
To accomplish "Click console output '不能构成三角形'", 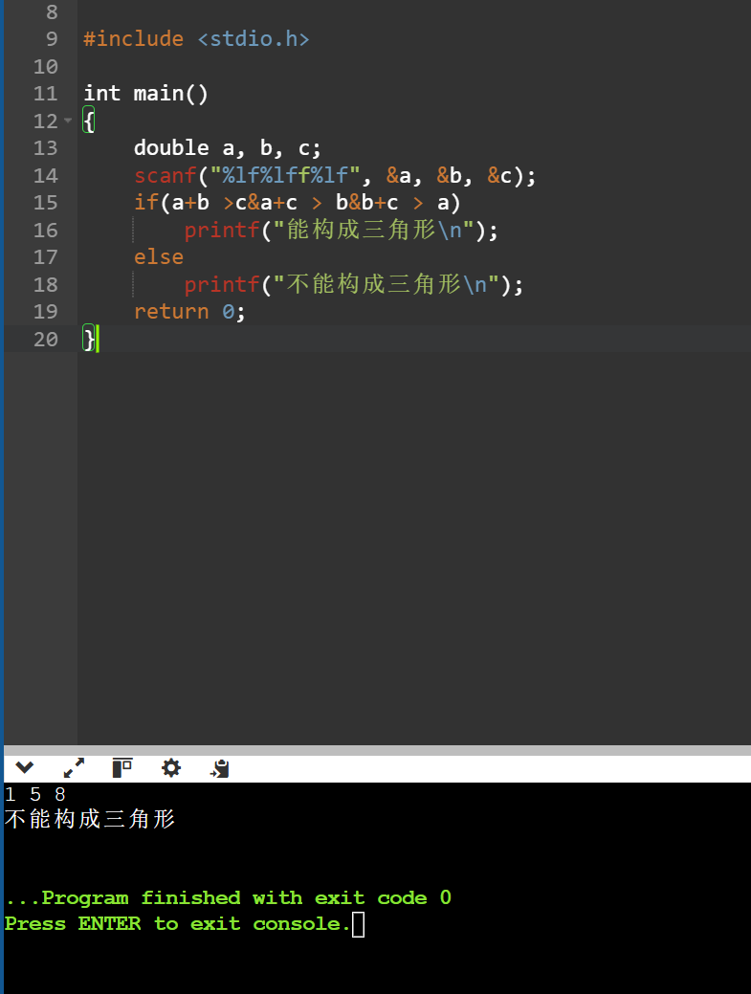I will 89,819.
